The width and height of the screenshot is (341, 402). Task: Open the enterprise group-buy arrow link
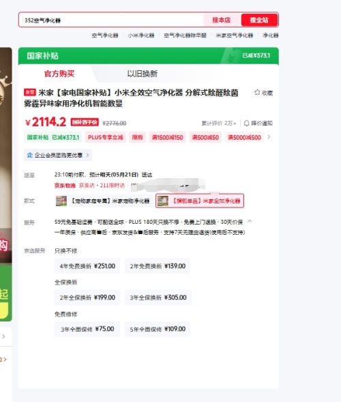(87, 155)
